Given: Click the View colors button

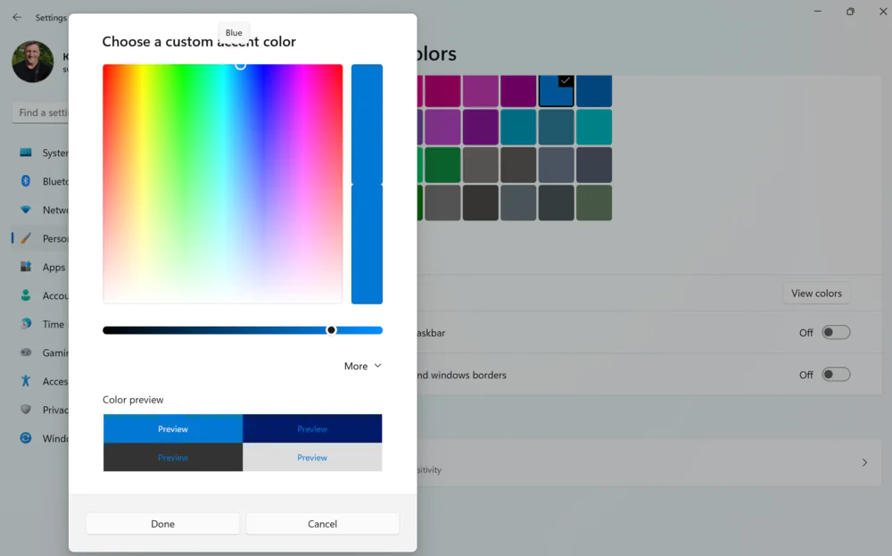Looking at the screenshot, I should (x=815, y=294).
